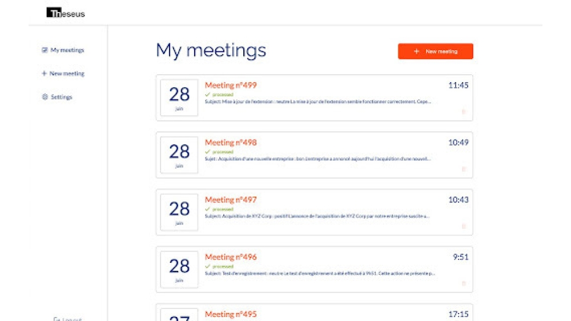Screen dimensions: 571x321
Task: Go to My meetings in the sidebar
Action: tap(67, 50)
